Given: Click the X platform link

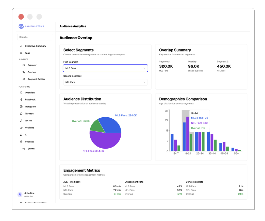Looking at the screenshot, I should (x=26, y=135).
